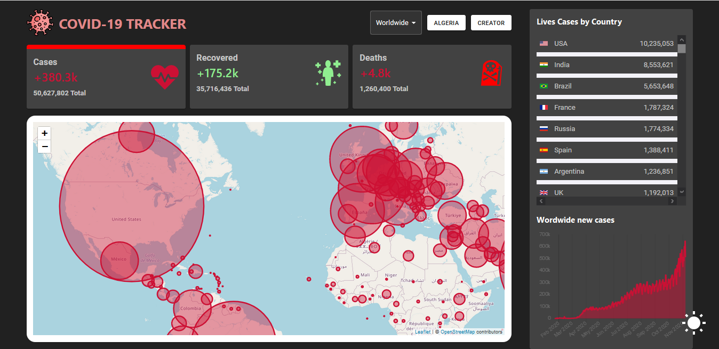Click the COVID-19 TRACKER title
This screenshot has height=349, width=719.
point(123,24)
